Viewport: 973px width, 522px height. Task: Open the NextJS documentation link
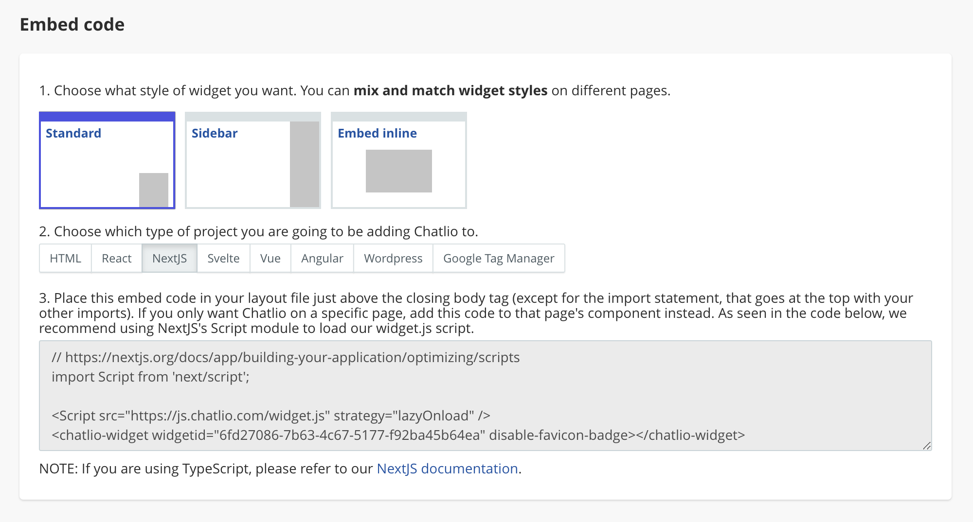pyautogui.click(x=447, y=469)
